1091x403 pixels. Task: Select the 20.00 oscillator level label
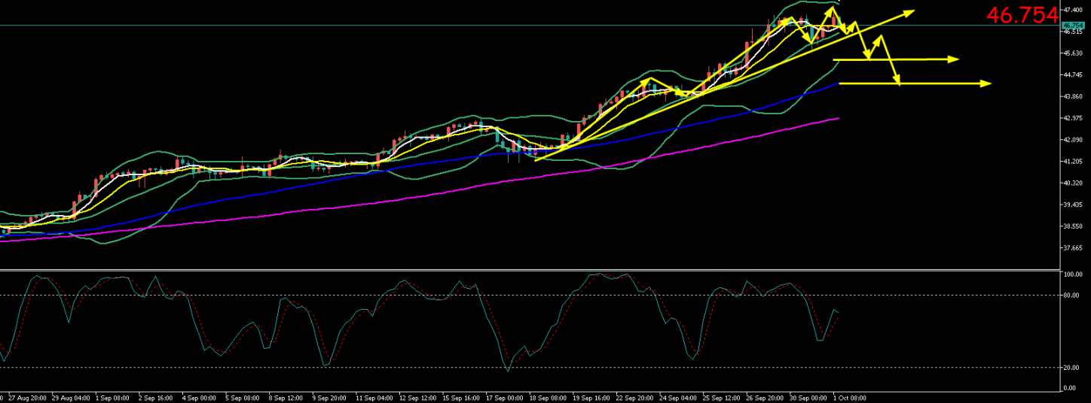click(1071, 368)
